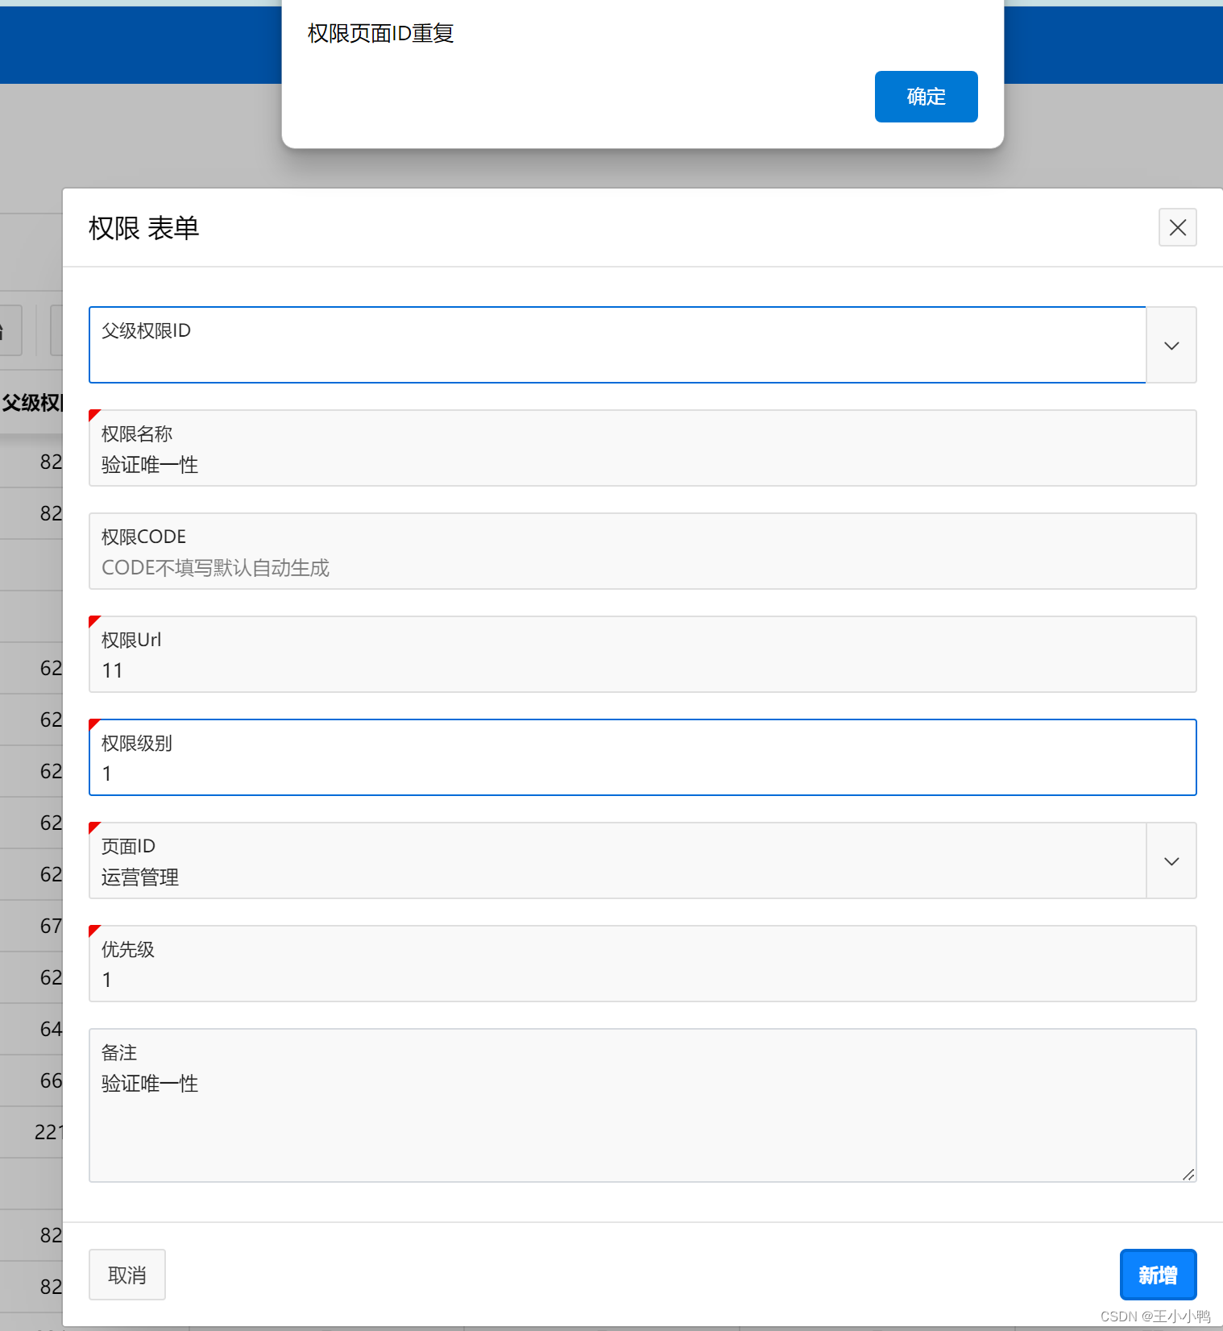Click the 权限 表单 dialog title
1223x1331 pixels.
click(x=143, y=228)
